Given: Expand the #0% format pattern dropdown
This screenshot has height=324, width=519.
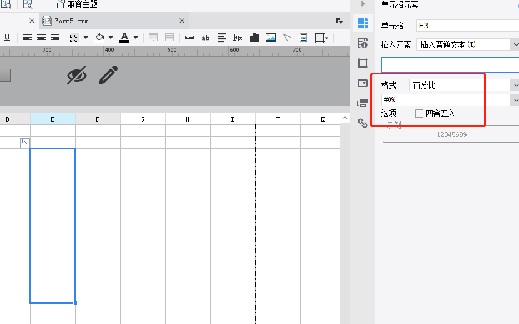Looking at the screenshot, I should [x=515, y=100].
